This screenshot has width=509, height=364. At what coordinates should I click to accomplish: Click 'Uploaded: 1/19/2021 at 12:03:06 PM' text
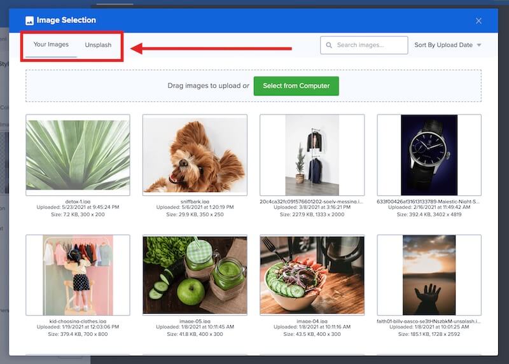coord(78,327)
